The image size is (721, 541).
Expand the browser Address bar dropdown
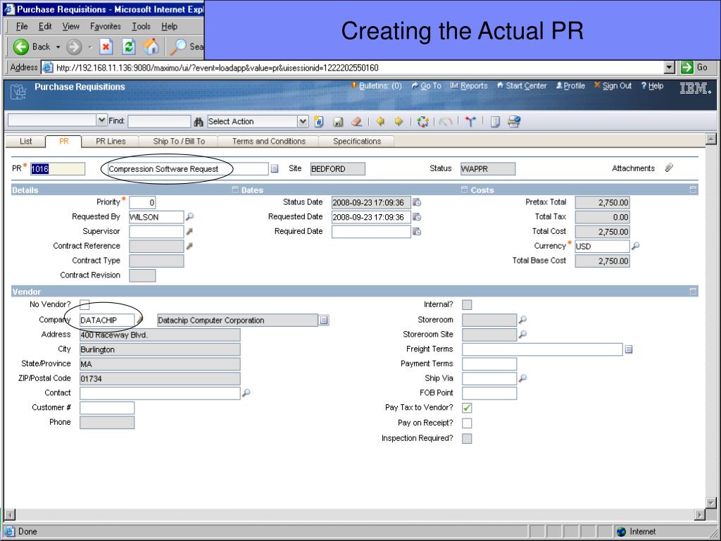click(670, 68)
